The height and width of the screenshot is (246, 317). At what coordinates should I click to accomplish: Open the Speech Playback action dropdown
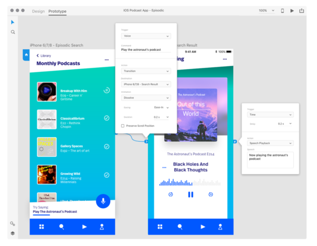pyautogui.click(x=270, y=143)
